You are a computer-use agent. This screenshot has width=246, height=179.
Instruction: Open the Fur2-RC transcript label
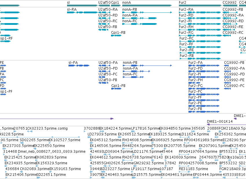(186, 38)
